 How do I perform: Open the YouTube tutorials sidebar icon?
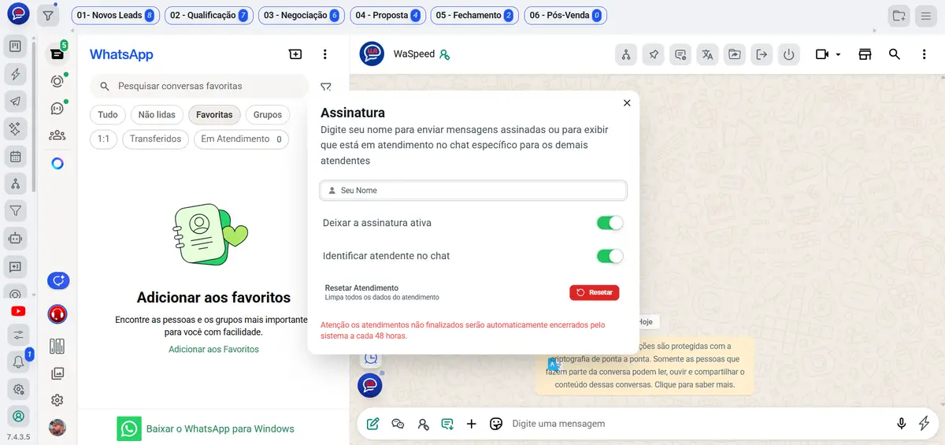pyautogui.click(x=17, y=311)
